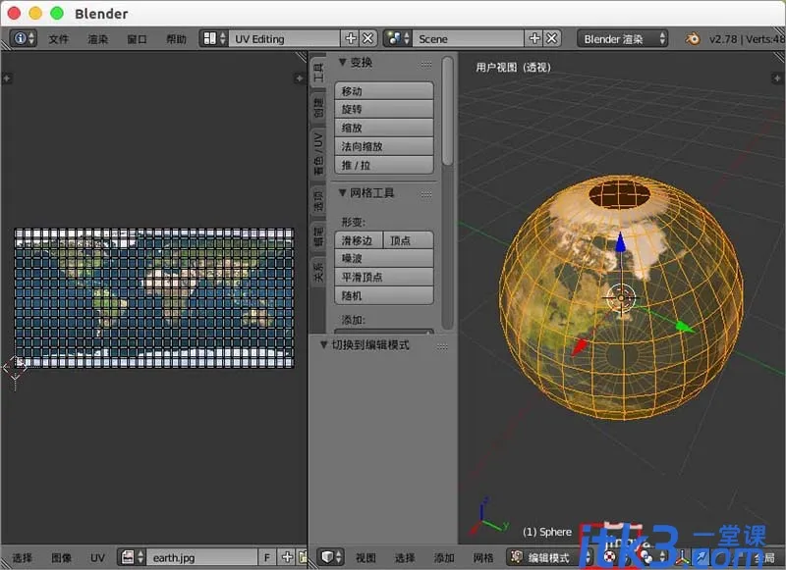Click the Info editor type icon

23,38
